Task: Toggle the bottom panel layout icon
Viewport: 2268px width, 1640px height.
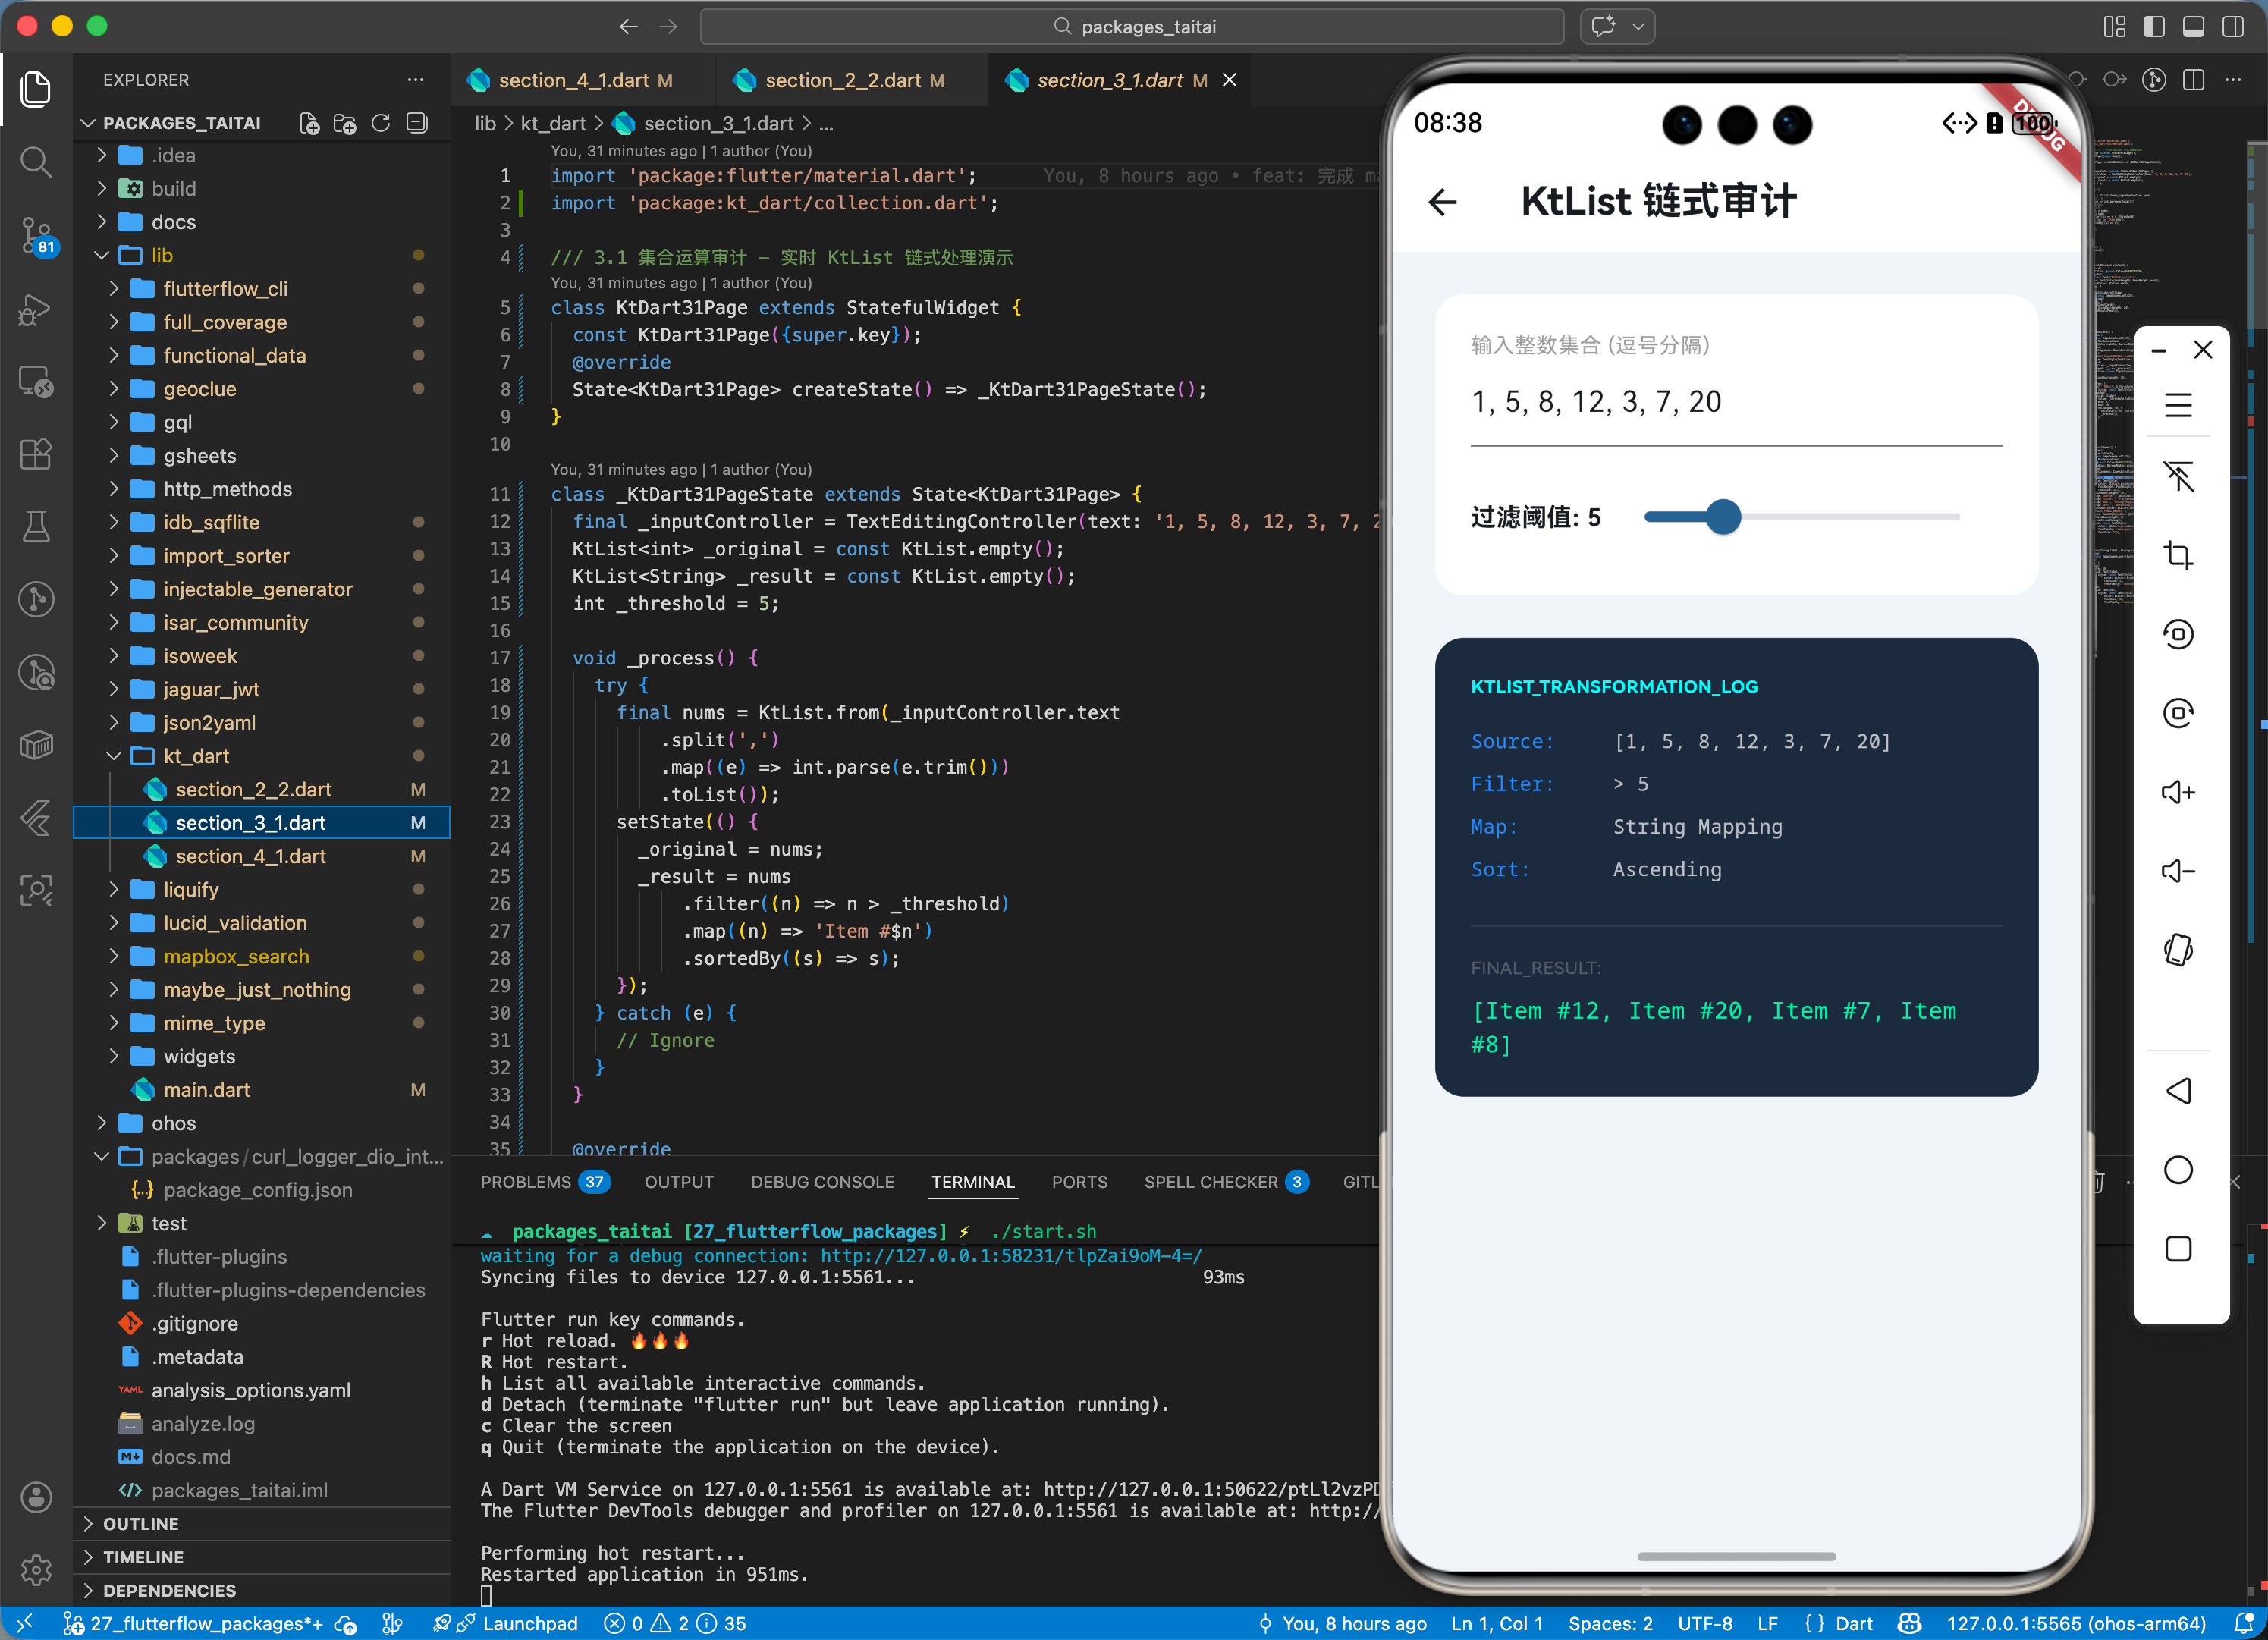Action: click(x=2193, y=27)
